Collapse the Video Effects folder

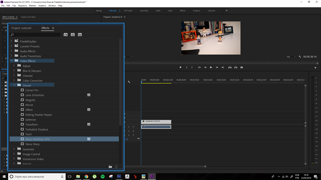11,61
